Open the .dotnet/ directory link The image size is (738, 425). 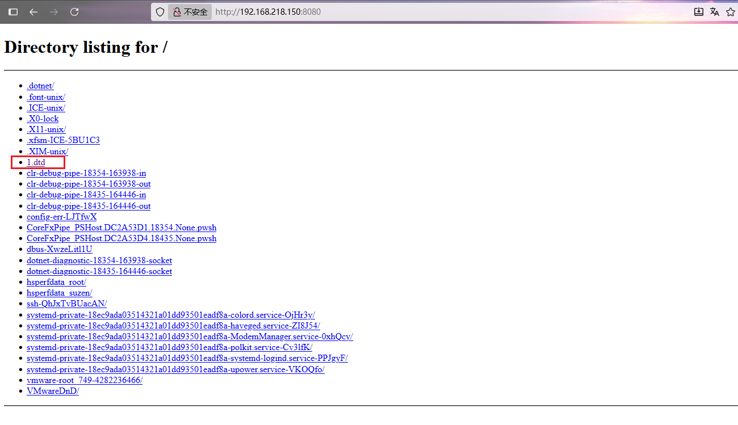click(40, 86)
